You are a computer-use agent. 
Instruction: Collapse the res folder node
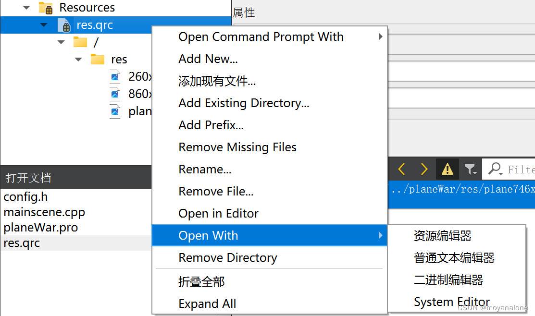pos(78,59)
